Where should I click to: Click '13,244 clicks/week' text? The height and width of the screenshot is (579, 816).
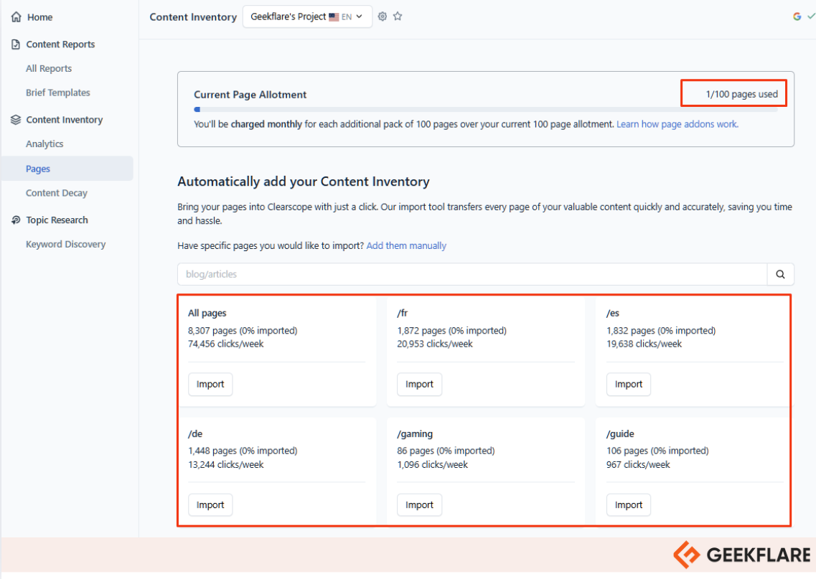click(226, 464)
